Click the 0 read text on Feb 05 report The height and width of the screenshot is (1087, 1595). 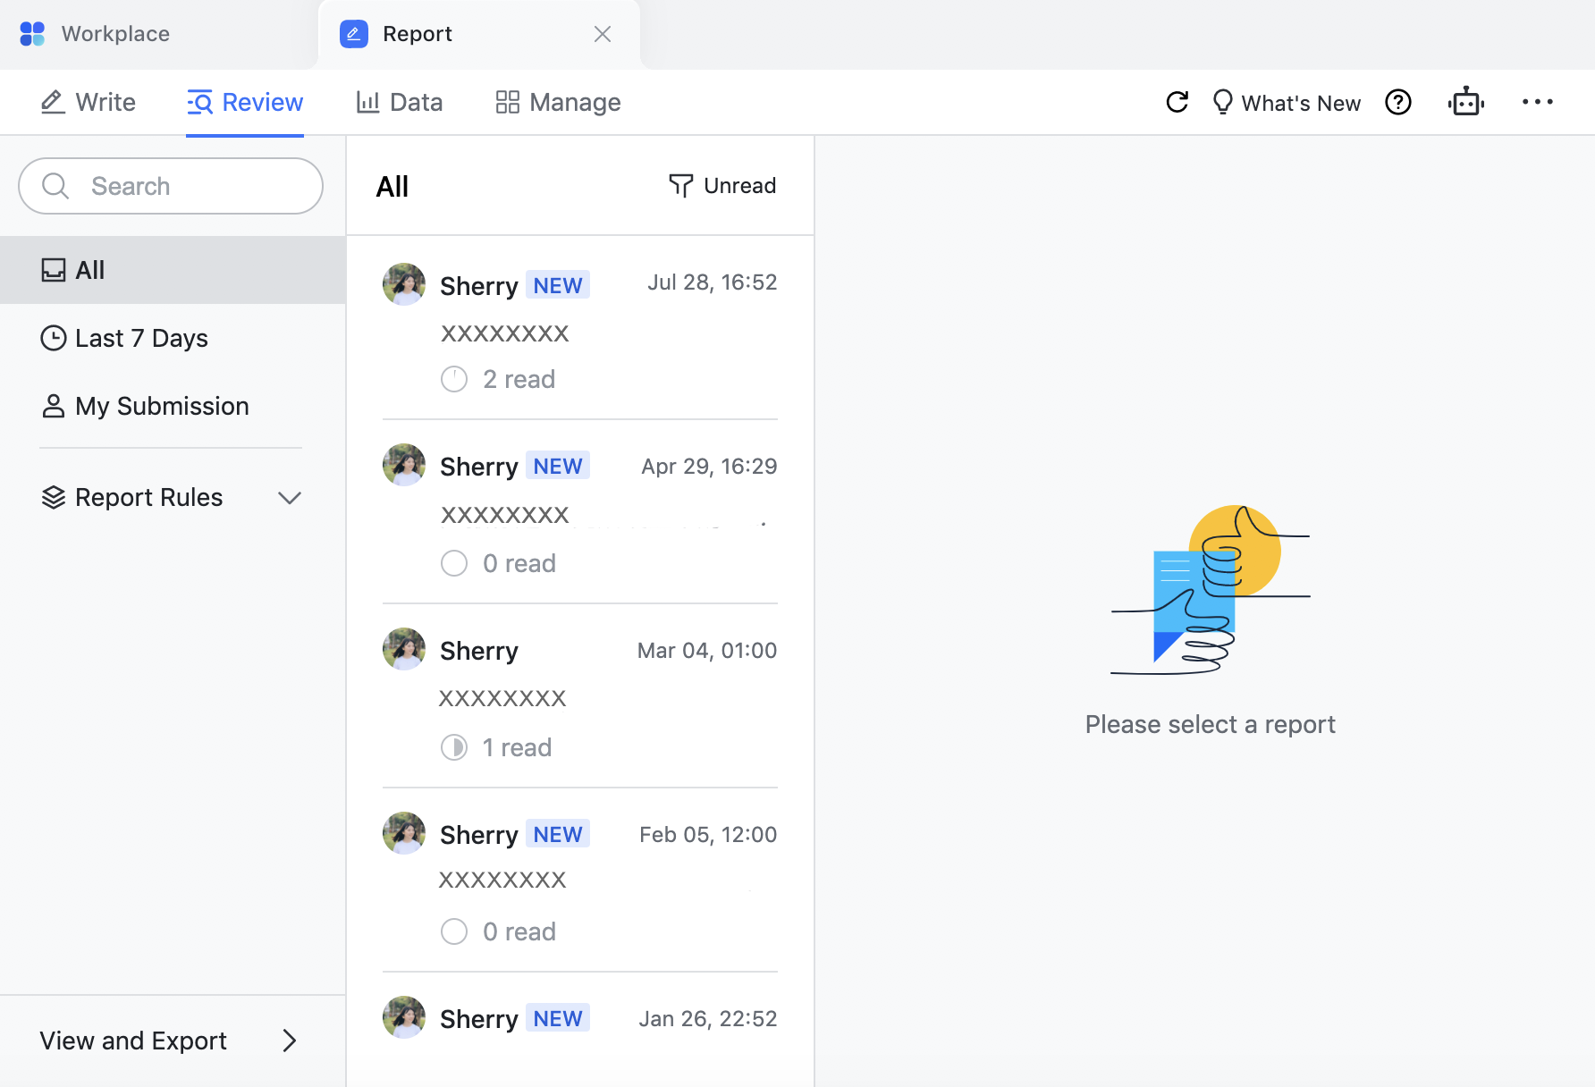(x=519, y=931)
